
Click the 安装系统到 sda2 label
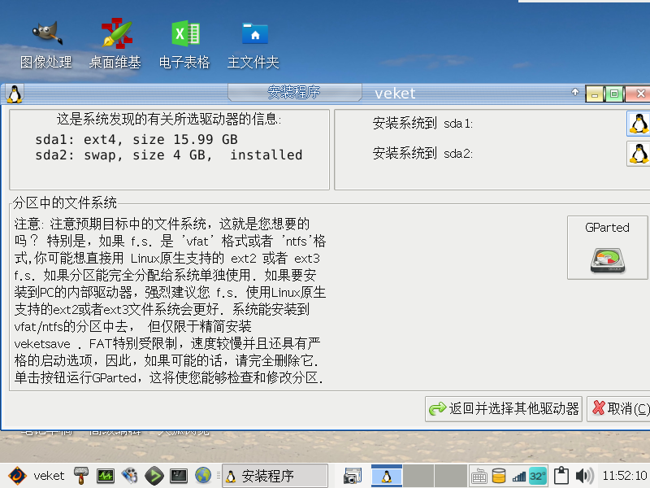[x=422, y=154]
